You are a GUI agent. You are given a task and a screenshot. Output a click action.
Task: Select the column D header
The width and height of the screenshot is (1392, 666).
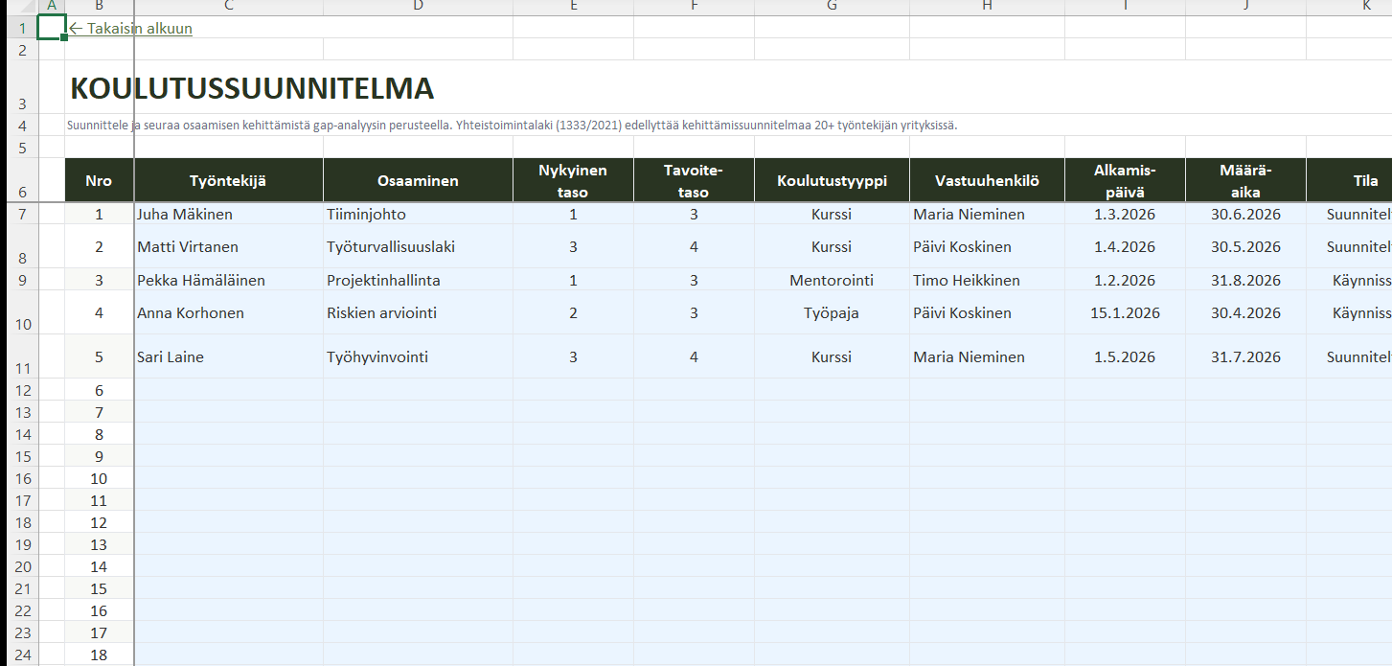pos(418,7)
